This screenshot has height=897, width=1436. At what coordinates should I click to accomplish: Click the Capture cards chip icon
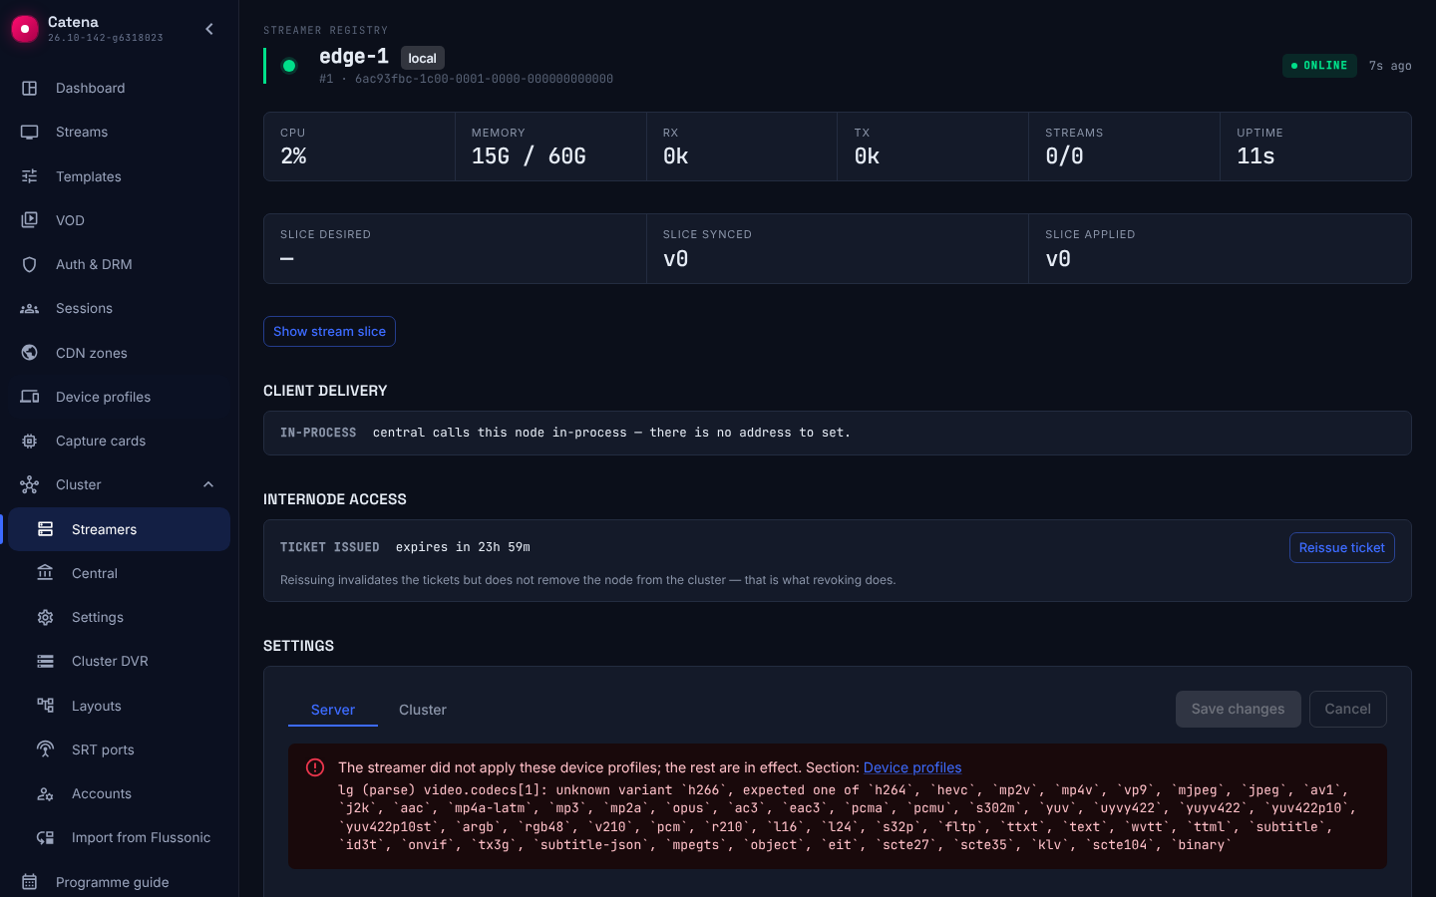30,441
